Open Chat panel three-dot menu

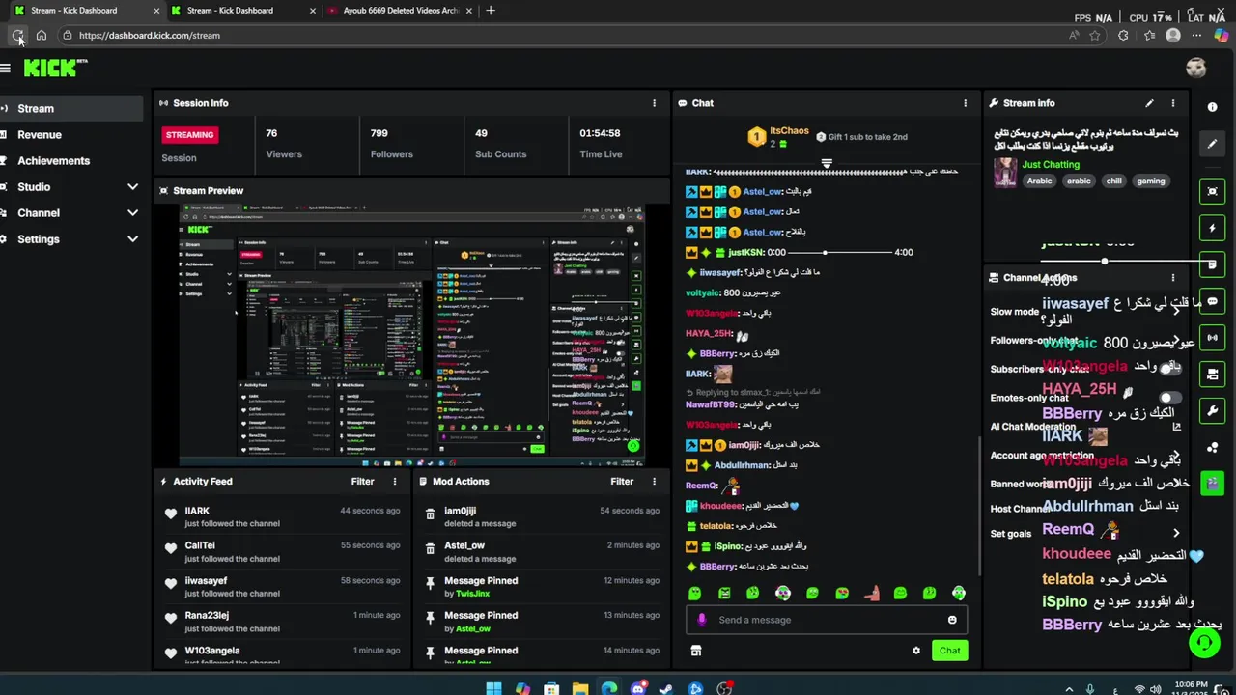click(965, 103)
